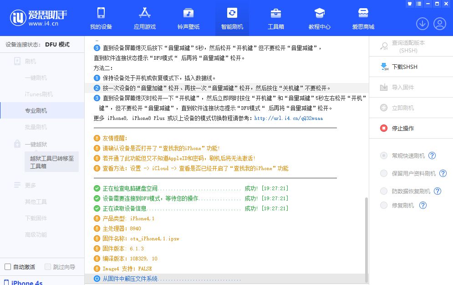Click the iPhone 4s device label
The width and height of the screenshot is (453, 285).
27,283
